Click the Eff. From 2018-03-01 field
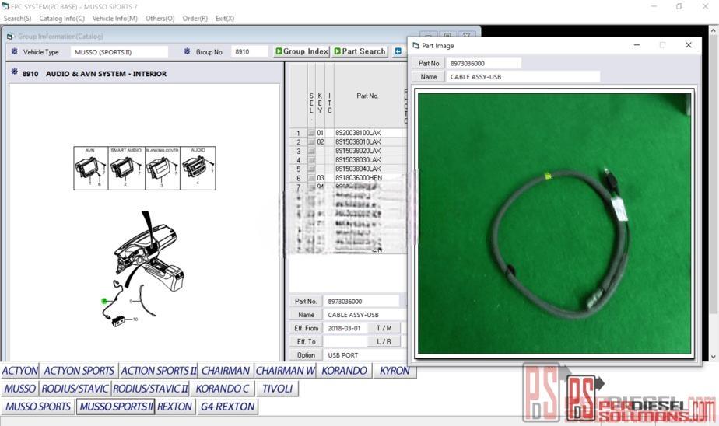This screenshot has height=426, width=719. [x=345, y=328]
